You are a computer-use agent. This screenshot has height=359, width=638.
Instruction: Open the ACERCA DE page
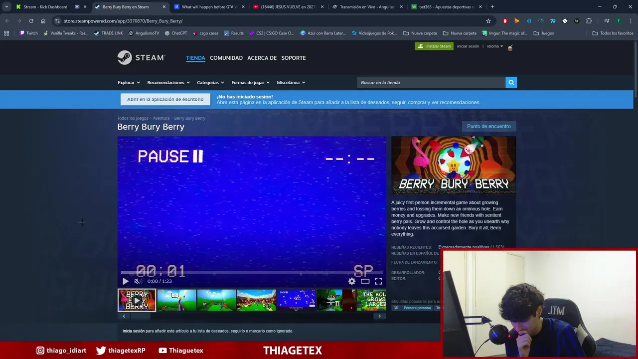(x=262, y=58)
